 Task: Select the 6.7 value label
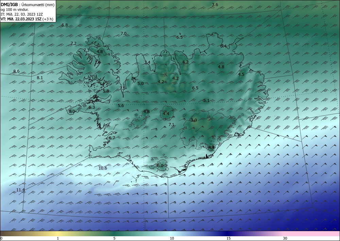coord(112,138)
